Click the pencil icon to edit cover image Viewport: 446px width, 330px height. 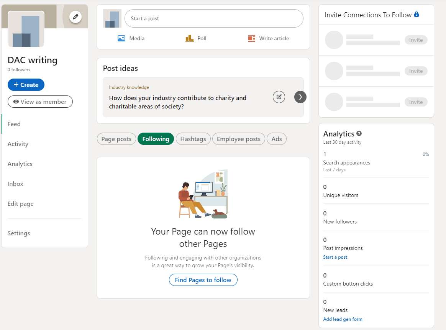(75, 17)
